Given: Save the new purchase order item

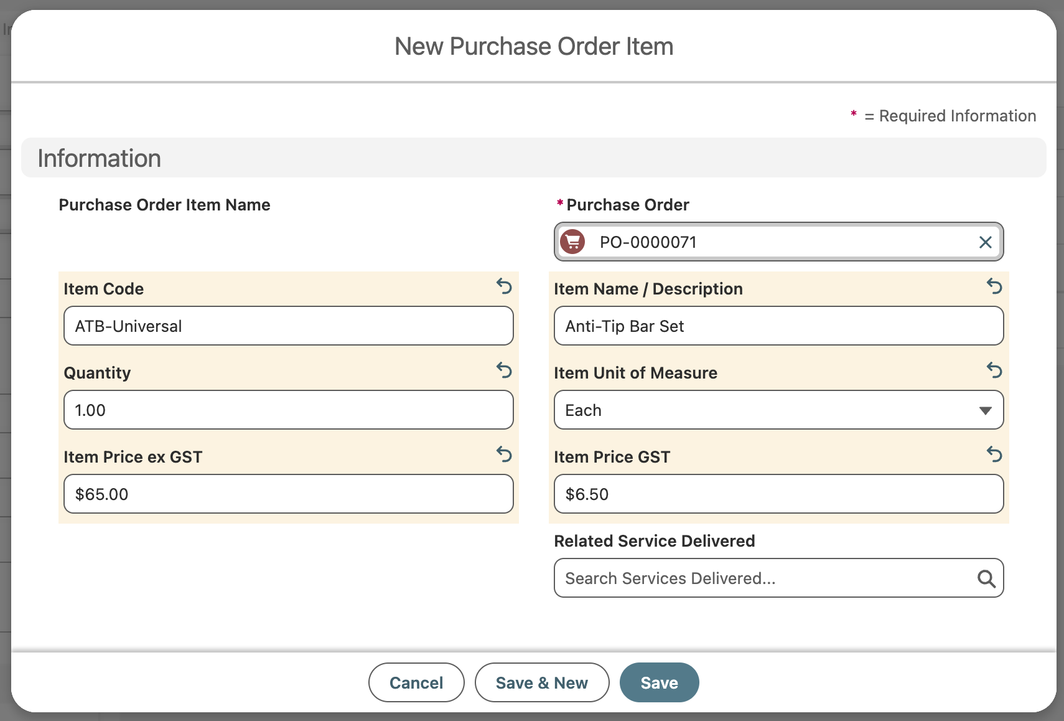Looking at the screenshot, I should pyautogui.click(x=659, y=683).
